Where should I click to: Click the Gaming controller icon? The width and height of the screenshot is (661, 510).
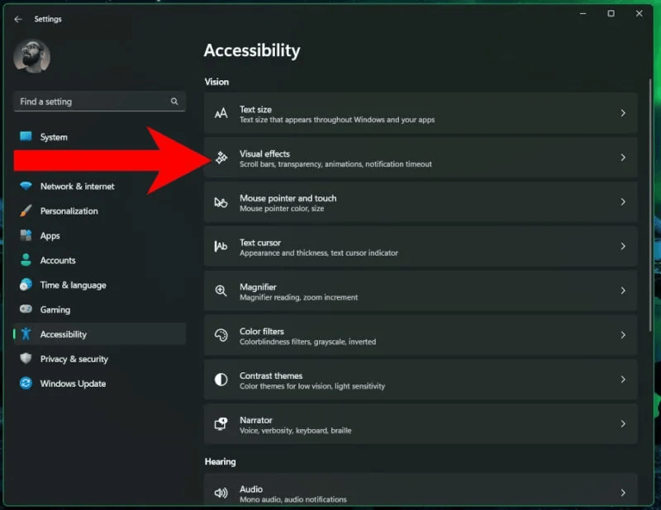(26, 309)
